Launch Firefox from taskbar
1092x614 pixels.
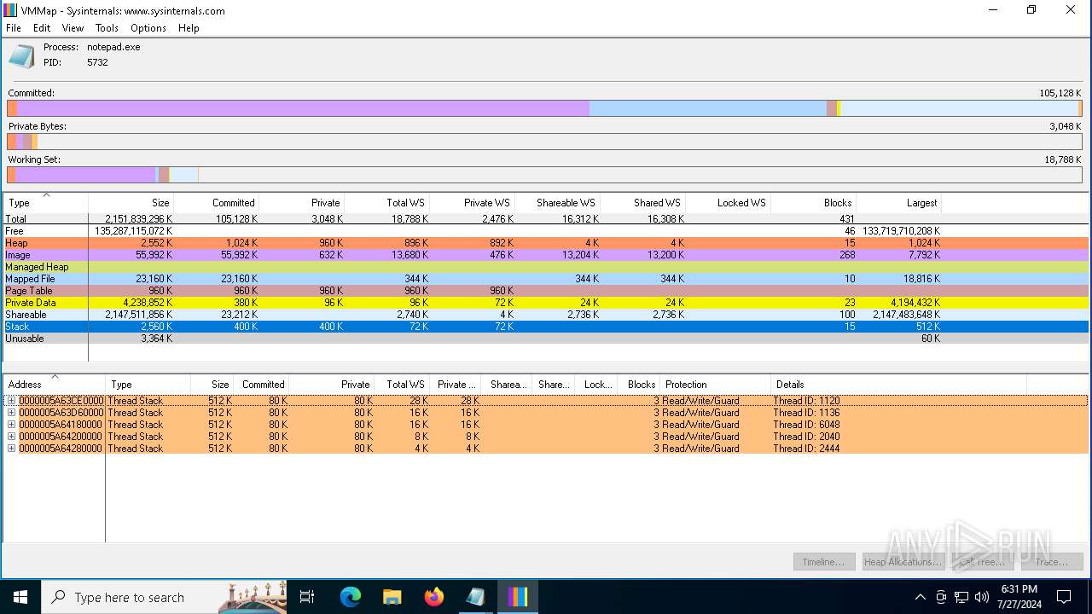[x=433, y=597]
